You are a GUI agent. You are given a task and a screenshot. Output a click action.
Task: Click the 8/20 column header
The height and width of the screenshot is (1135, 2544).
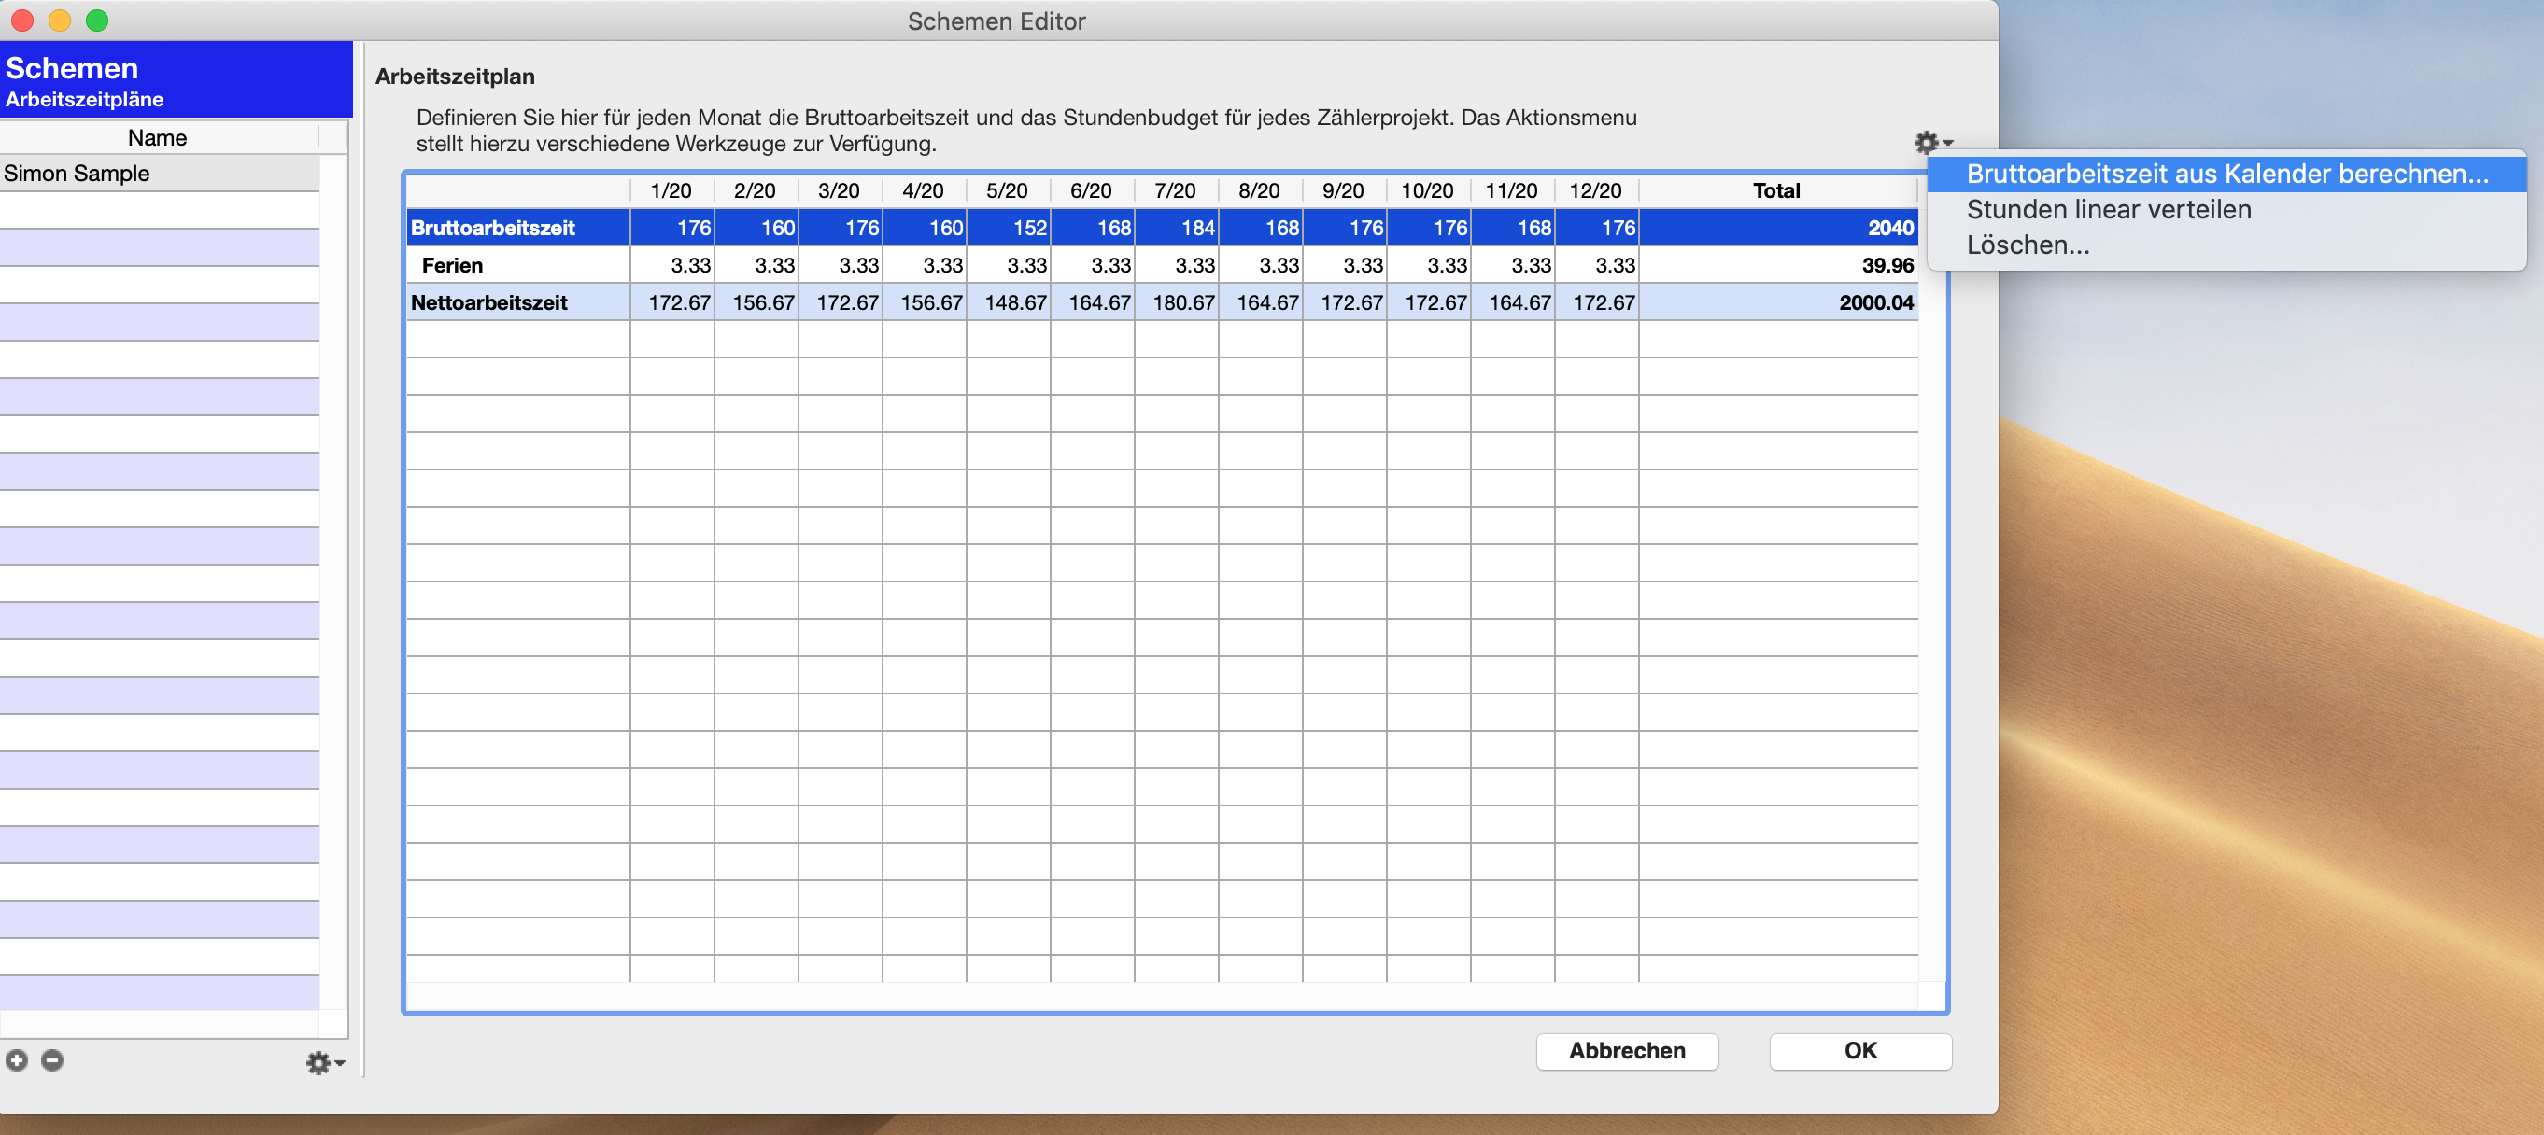(1259, 190)
